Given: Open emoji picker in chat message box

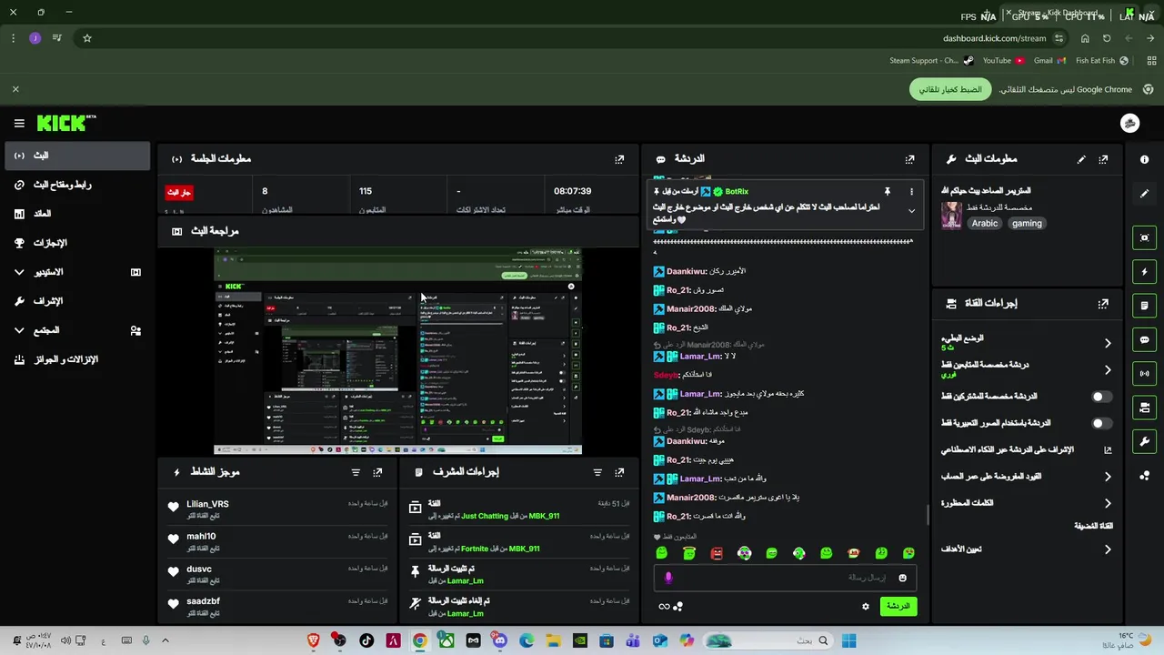Looking at the screenshot, I should (x=902, y=578).
